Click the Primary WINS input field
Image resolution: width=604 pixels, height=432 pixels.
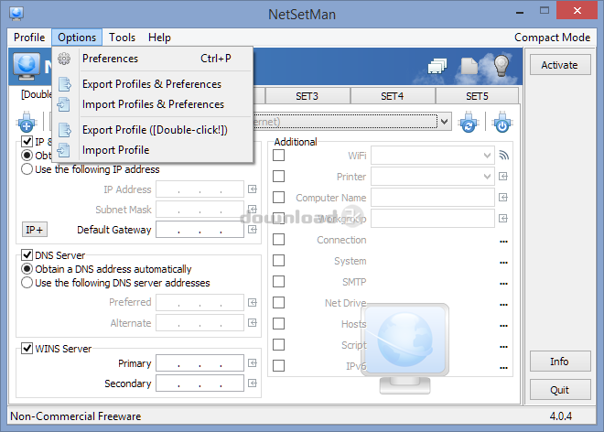click(x=200, y=363)
